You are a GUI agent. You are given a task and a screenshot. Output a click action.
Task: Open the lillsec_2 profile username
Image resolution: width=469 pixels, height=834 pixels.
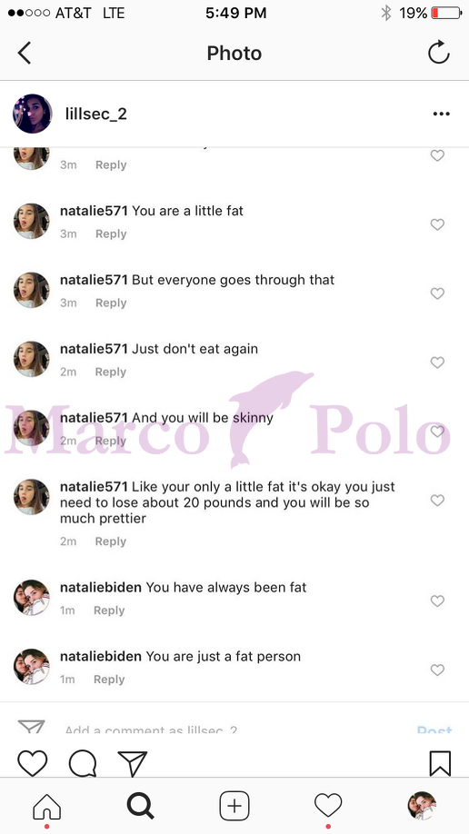[x=95, y=114]
